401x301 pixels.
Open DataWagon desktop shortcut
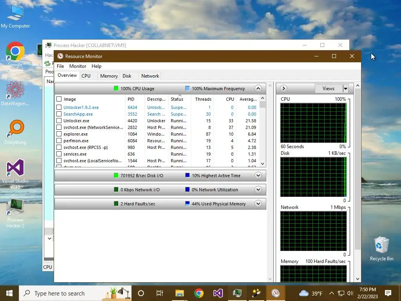tap(15, 93)
